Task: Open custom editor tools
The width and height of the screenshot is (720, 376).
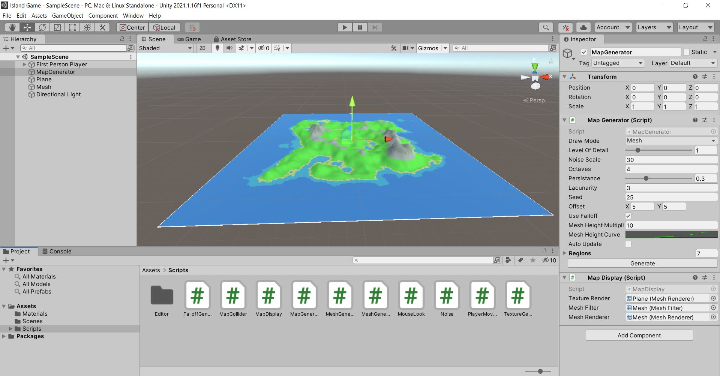Action: click(x=102, y=27)
